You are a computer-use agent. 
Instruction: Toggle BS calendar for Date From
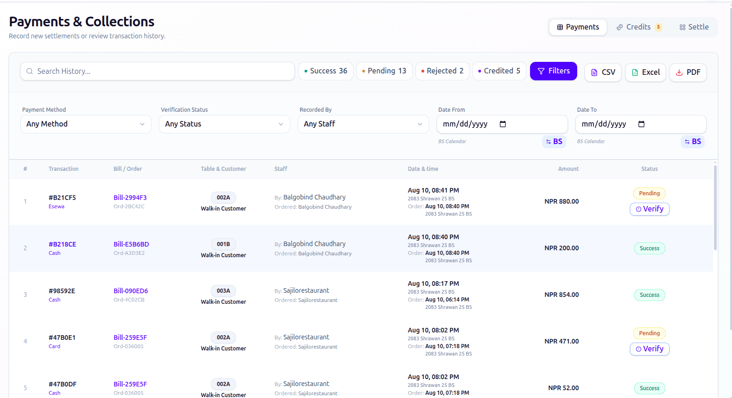point(554,142)
